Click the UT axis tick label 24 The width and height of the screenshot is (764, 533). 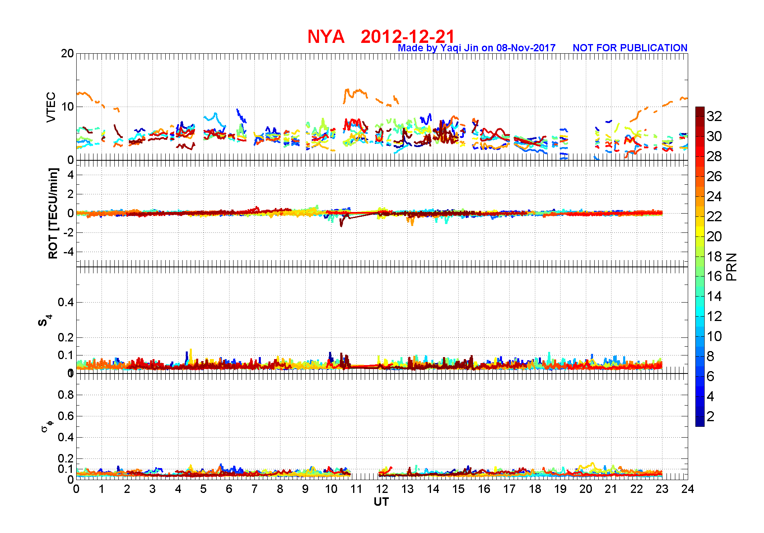688,489
